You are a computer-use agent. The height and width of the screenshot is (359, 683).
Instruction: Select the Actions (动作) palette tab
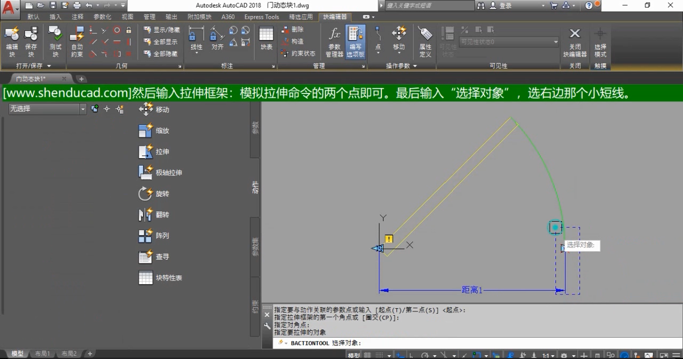[x=255, y=187]
